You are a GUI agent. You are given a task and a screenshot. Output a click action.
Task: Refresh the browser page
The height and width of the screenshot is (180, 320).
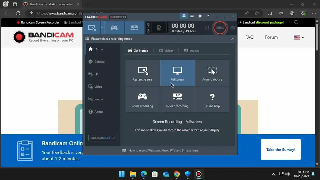coord(18,13)
